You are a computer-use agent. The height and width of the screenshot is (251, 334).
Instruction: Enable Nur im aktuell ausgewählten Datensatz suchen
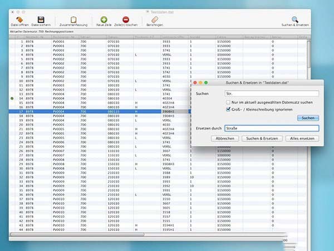pos(228,102)
